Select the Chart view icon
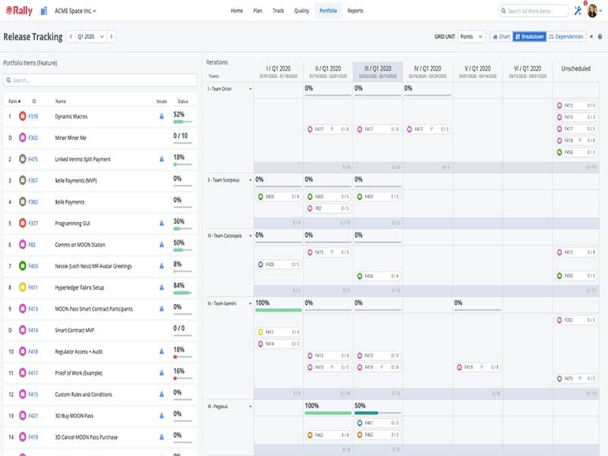 (x=499, y=35)
